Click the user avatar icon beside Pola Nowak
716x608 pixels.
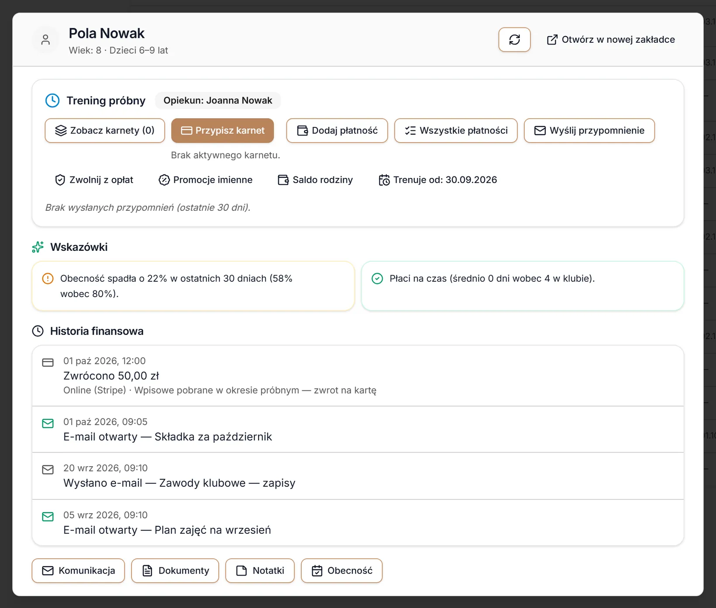click(45, 40)
